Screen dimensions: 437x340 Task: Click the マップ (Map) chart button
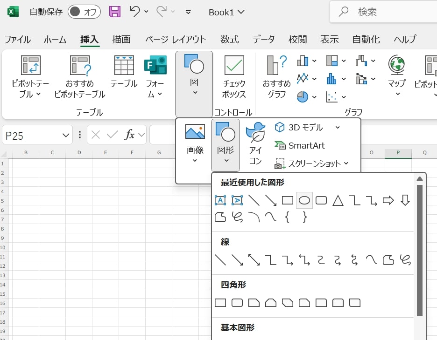[x=397, y=75]
